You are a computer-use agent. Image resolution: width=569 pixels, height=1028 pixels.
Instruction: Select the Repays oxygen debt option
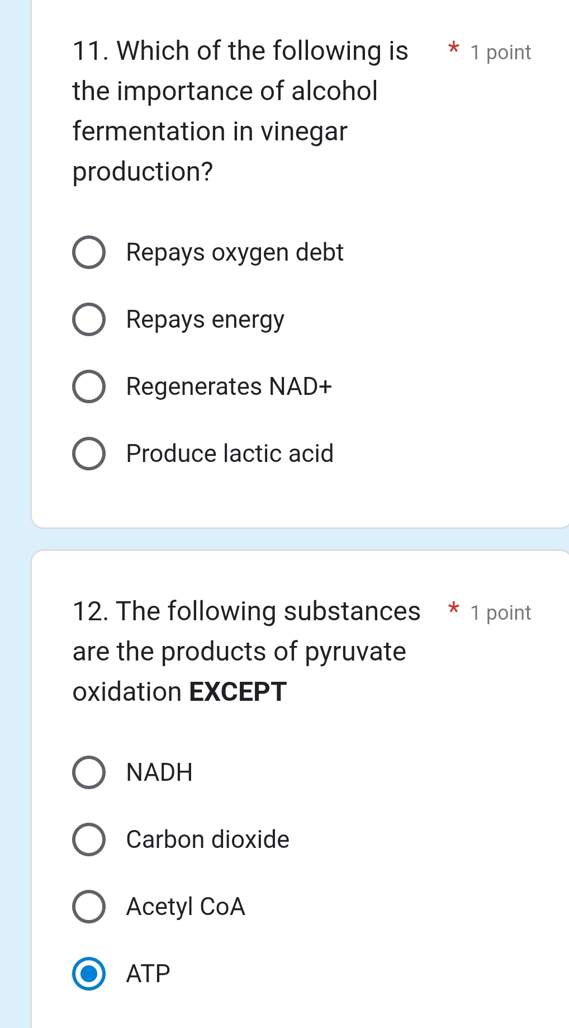[89, 253]
